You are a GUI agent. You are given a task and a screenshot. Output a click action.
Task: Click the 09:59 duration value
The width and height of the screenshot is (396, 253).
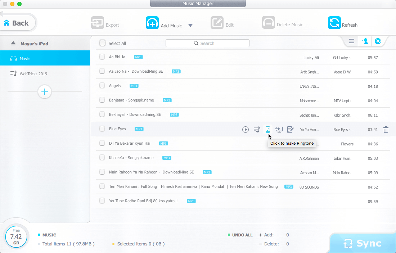pos(373,202)
